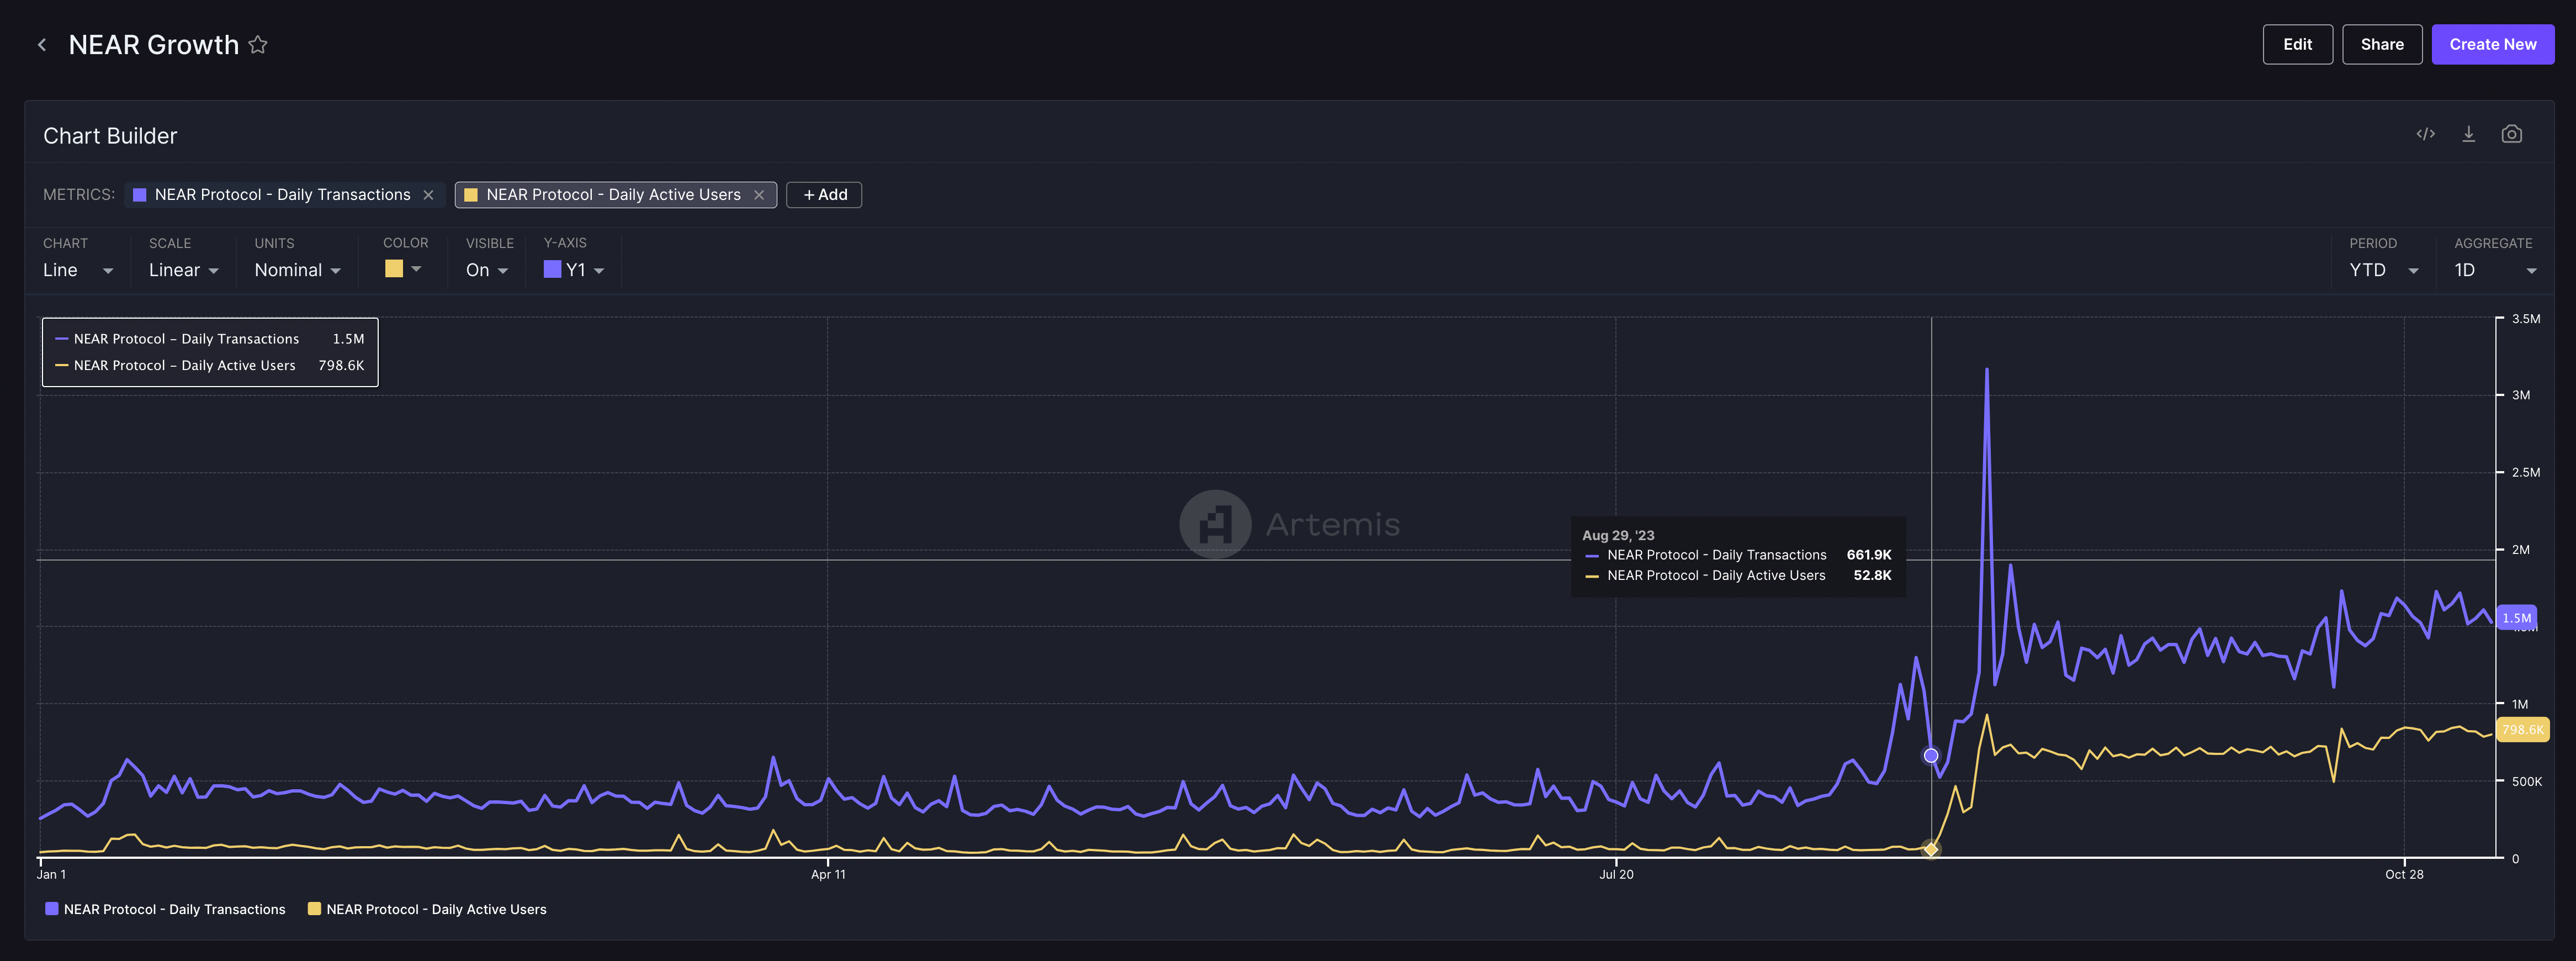
Task: Click the Edit button
Action: click(x=2297, y=44)
